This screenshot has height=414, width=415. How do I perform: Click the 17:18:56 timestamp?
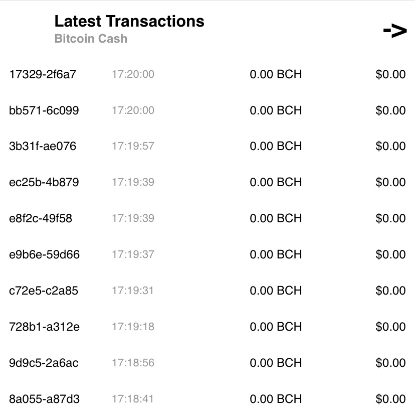[x=133, y=363]
